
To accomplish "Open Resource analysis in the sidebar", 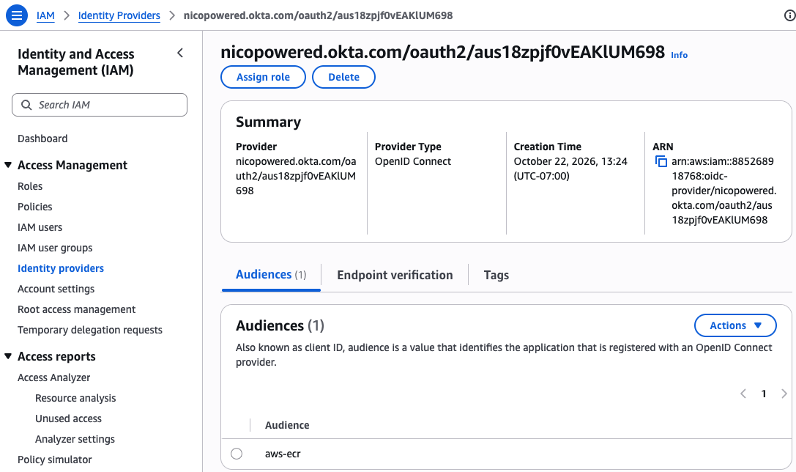I will [x=75, y=398].
